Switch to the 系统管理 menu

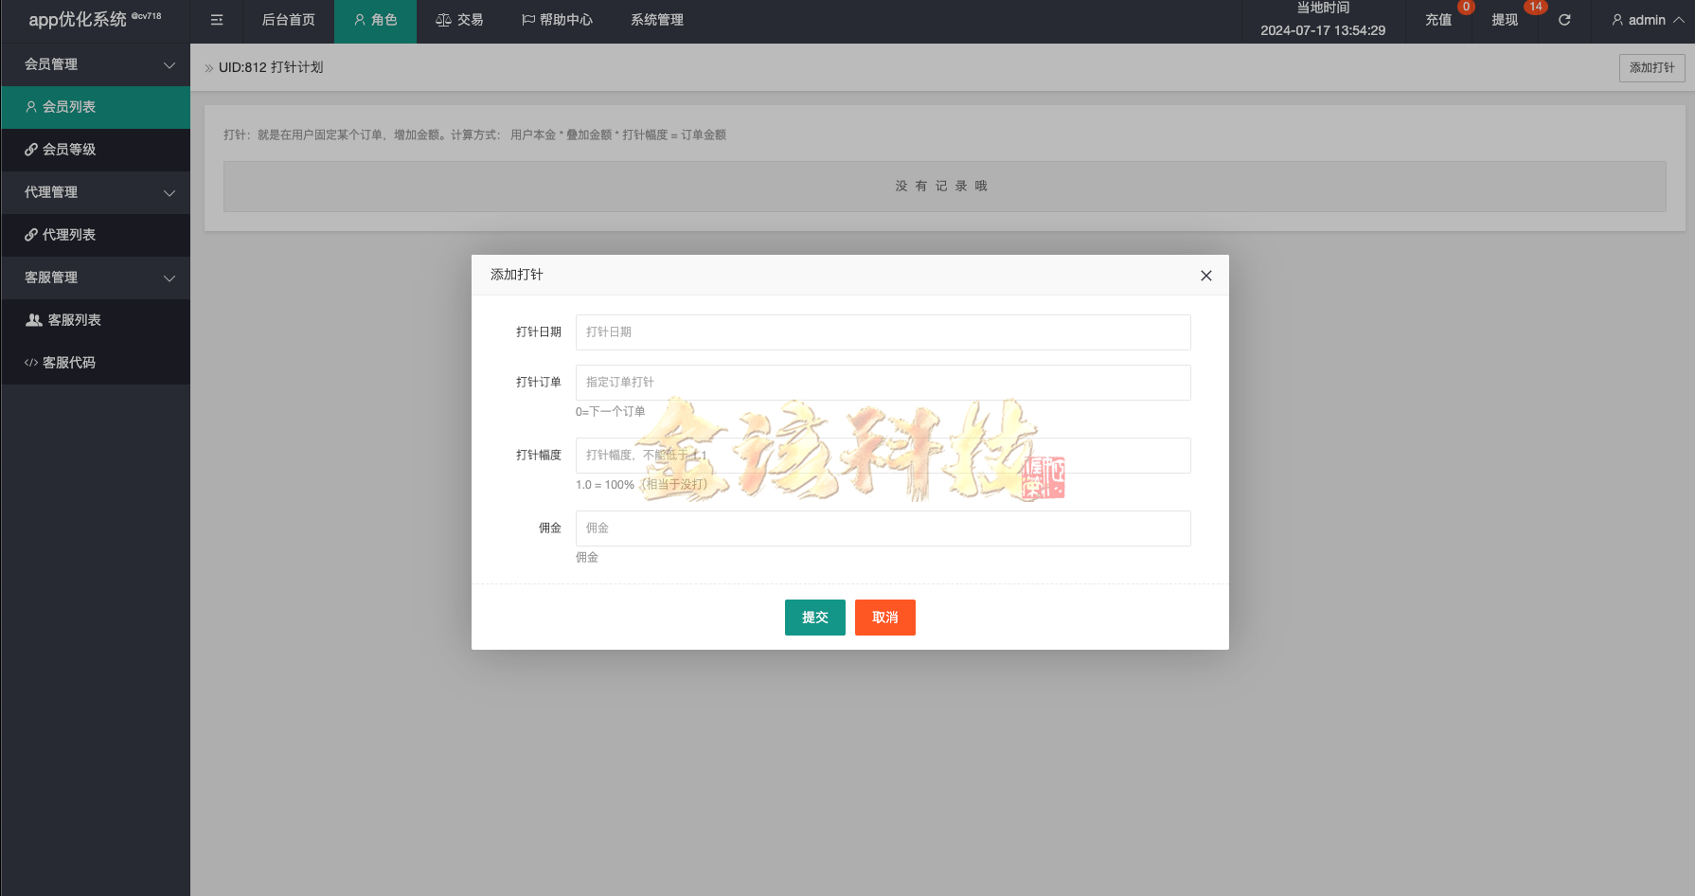[x=656, y=19]
